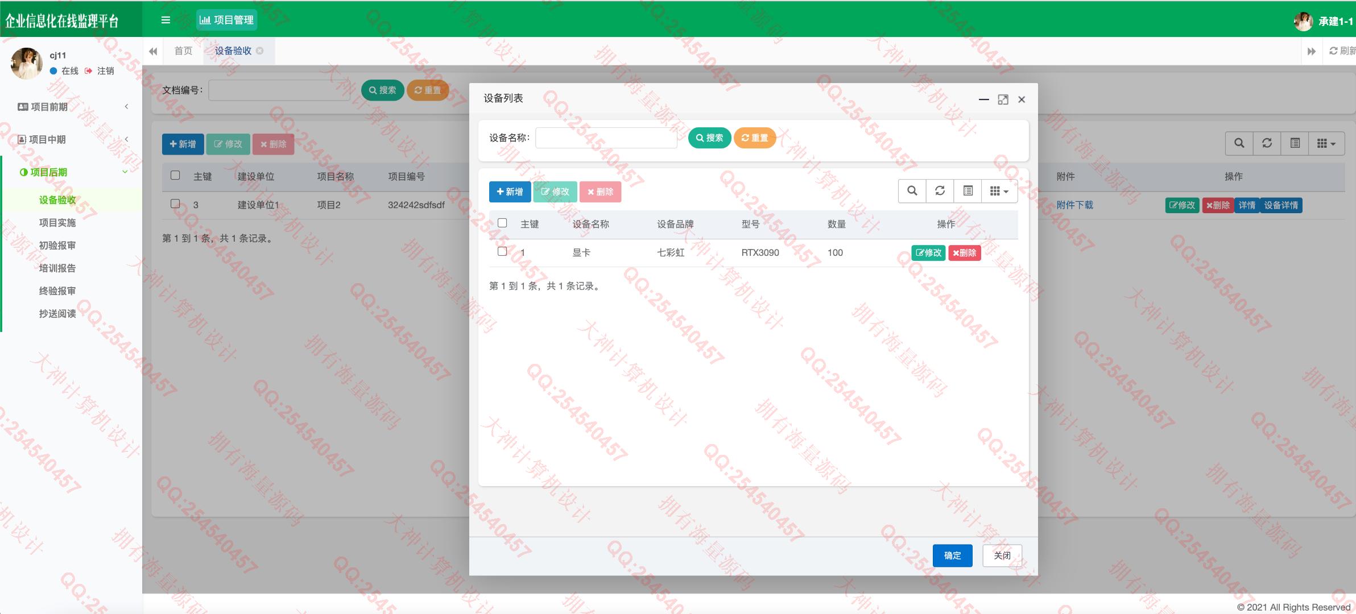This screenshot has width=1356, height=614.
Task: Click the 设备名称 column header
Action: [x=590, y=224]
